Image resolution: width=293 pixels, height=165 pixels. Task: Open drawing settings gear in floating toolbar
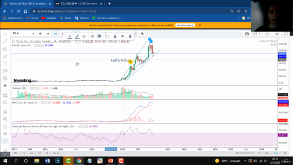point(92,36)
